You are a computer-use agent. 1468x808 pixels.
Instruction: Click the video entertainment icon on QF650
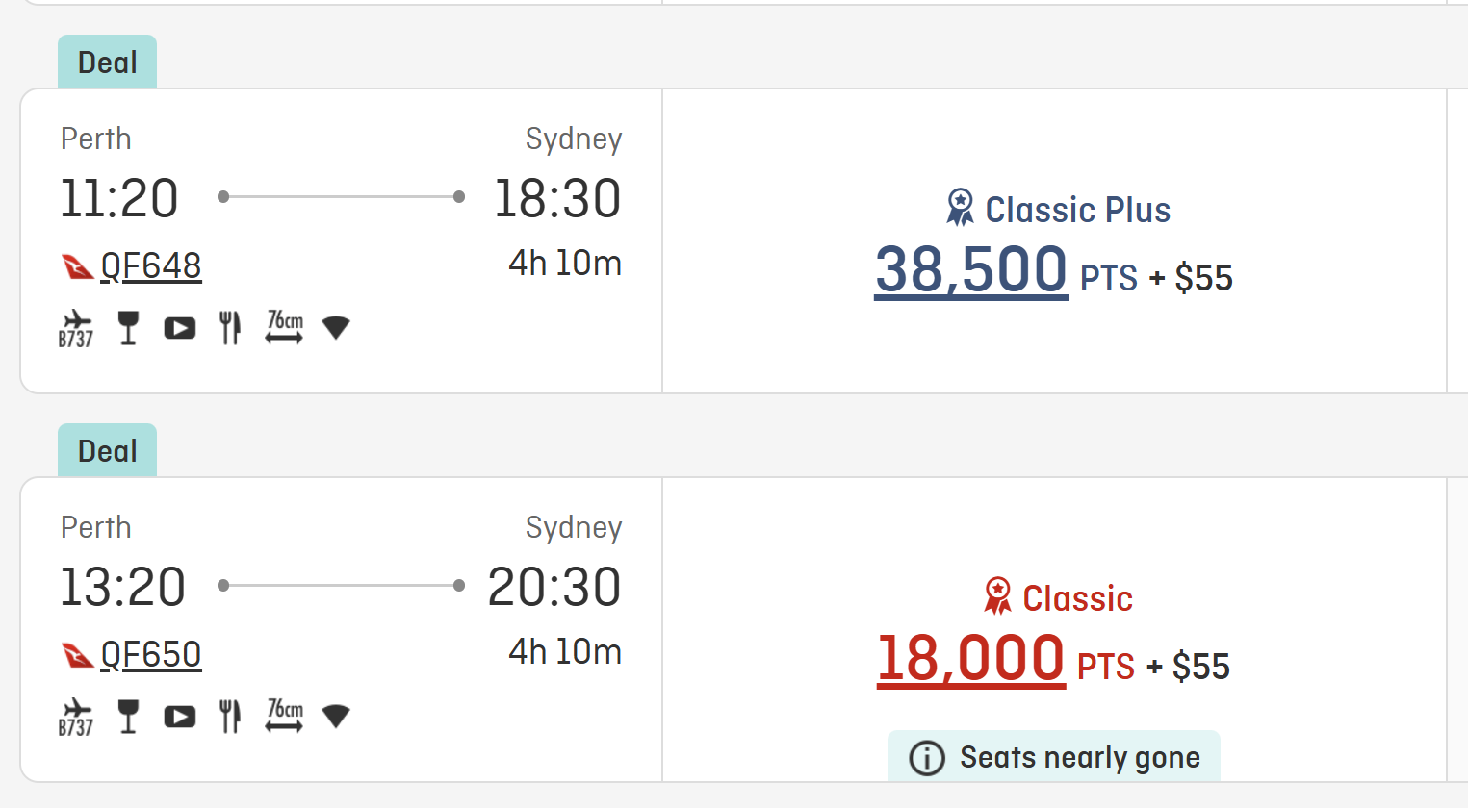[180, 718]
